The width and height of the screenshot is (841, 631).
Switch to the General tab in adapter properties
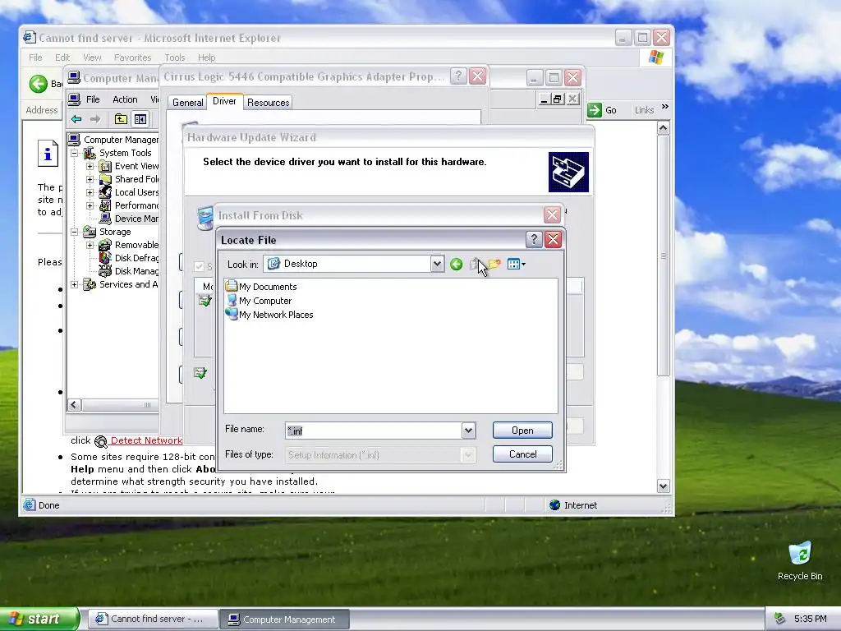tap(188, 103)
